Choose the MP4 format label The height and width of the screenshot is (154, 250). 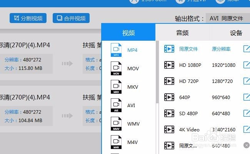[132, 50]
